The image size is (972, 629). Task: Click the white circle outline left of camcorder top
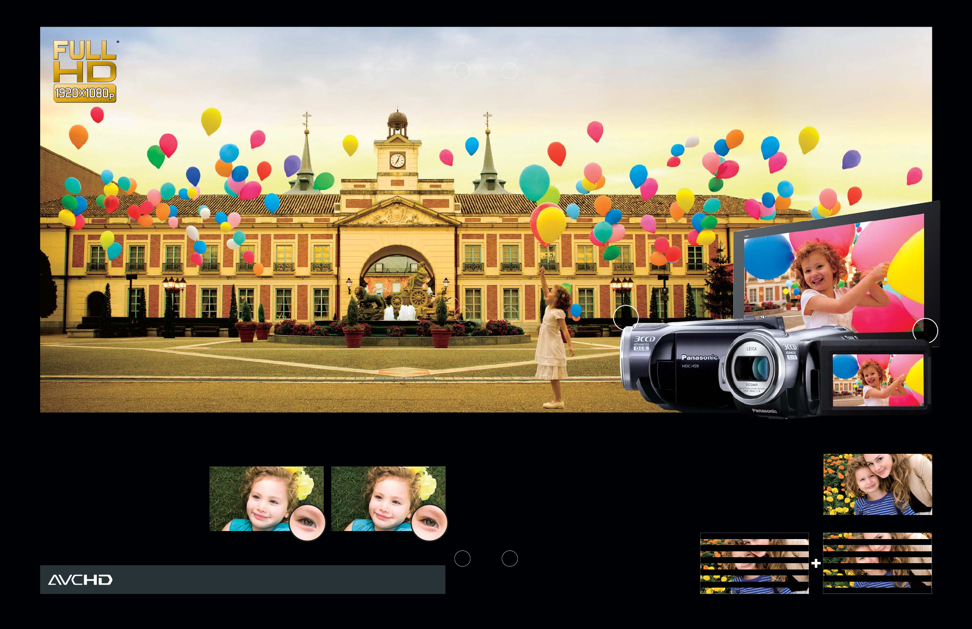point(625,317)
